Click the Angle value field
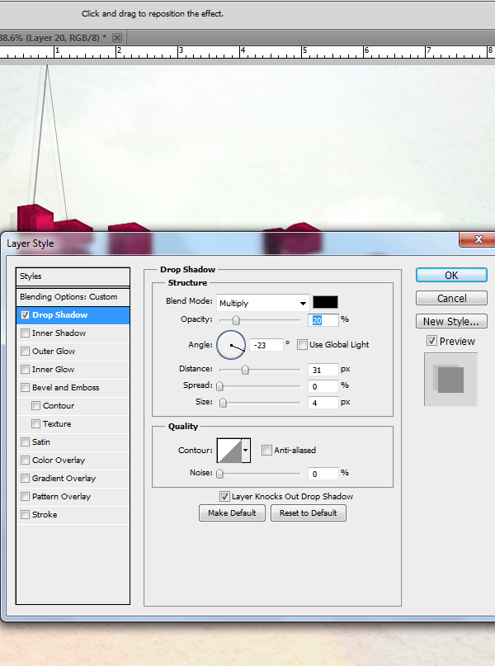The image size is (495, 666). pos(266,345)
